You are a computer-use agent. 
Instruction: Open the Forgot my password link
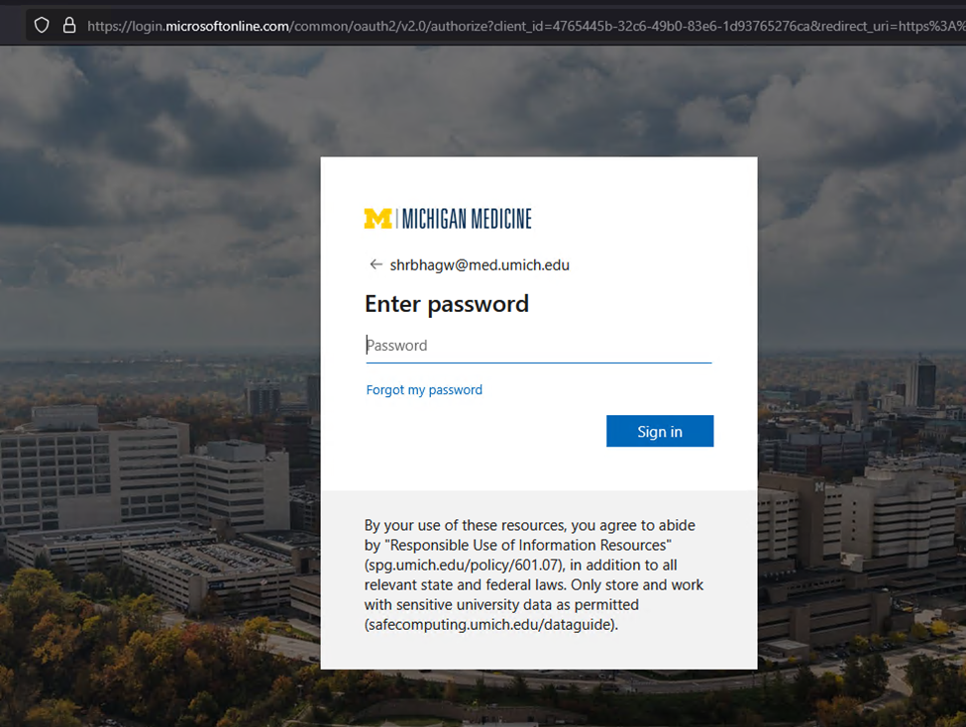[424, 390]
